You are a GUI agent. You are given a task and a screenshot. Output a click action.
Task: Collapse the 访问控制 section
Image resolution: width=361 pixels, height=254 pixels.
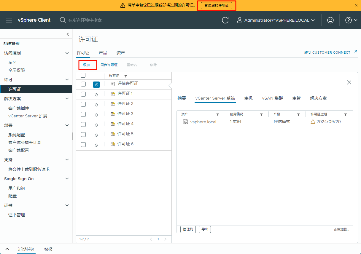tap(67, 53)
